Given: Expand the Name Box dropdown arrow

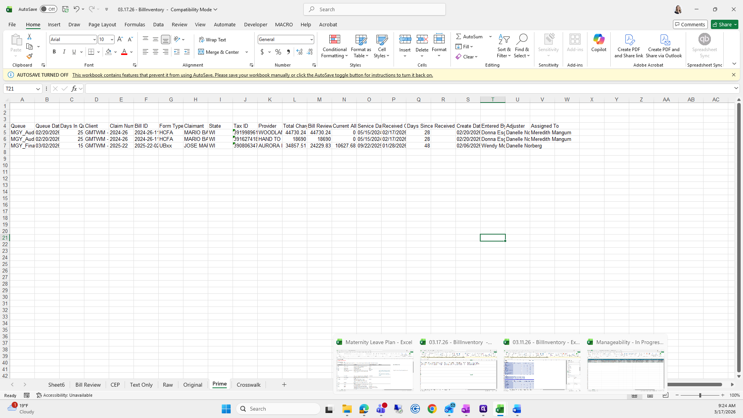Looking at the screenshot, I should coord(38,89).
